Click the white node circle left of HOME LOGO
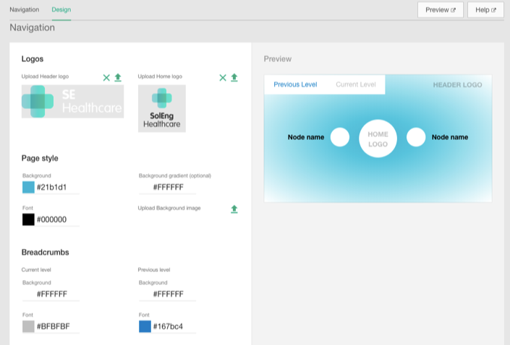Screen dimensions: 510x345 point(340,137)
